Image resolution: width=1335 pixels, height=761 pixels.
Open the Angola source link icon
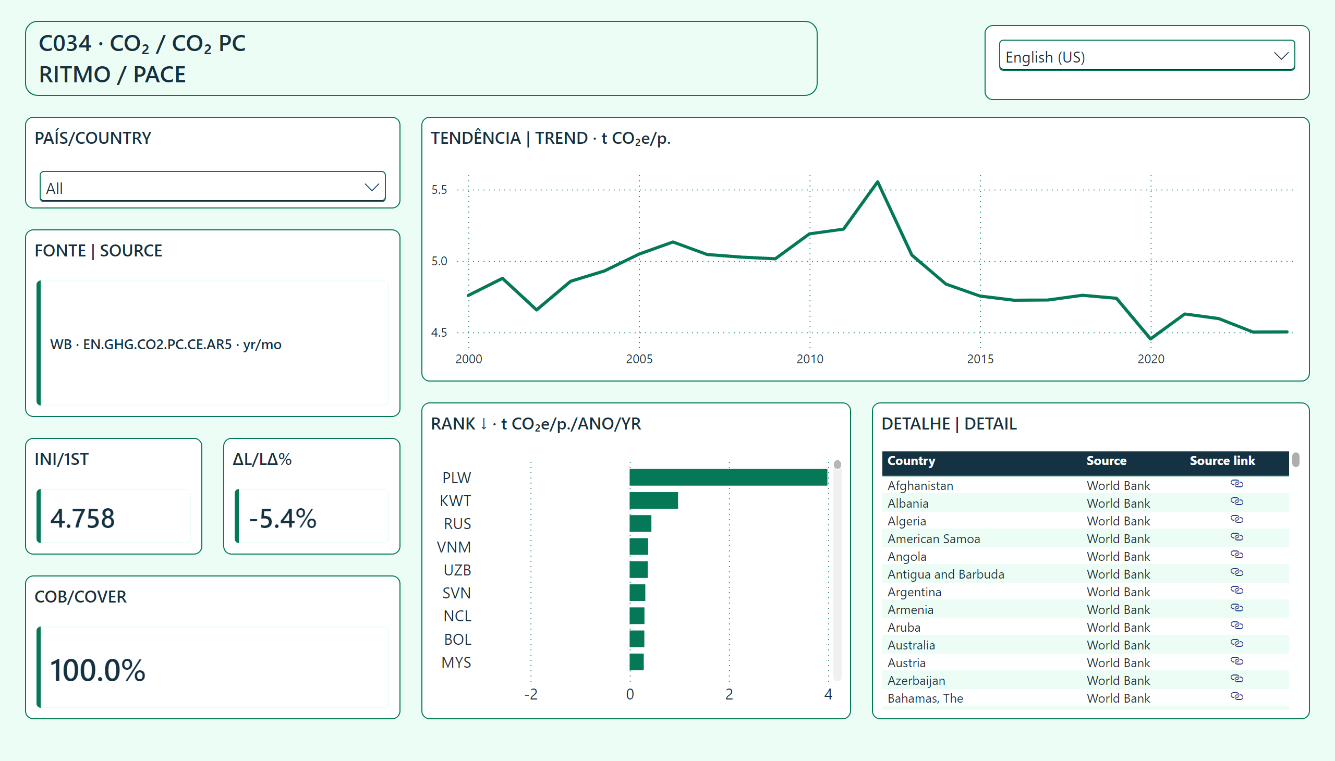click(x=1236, y=555)
